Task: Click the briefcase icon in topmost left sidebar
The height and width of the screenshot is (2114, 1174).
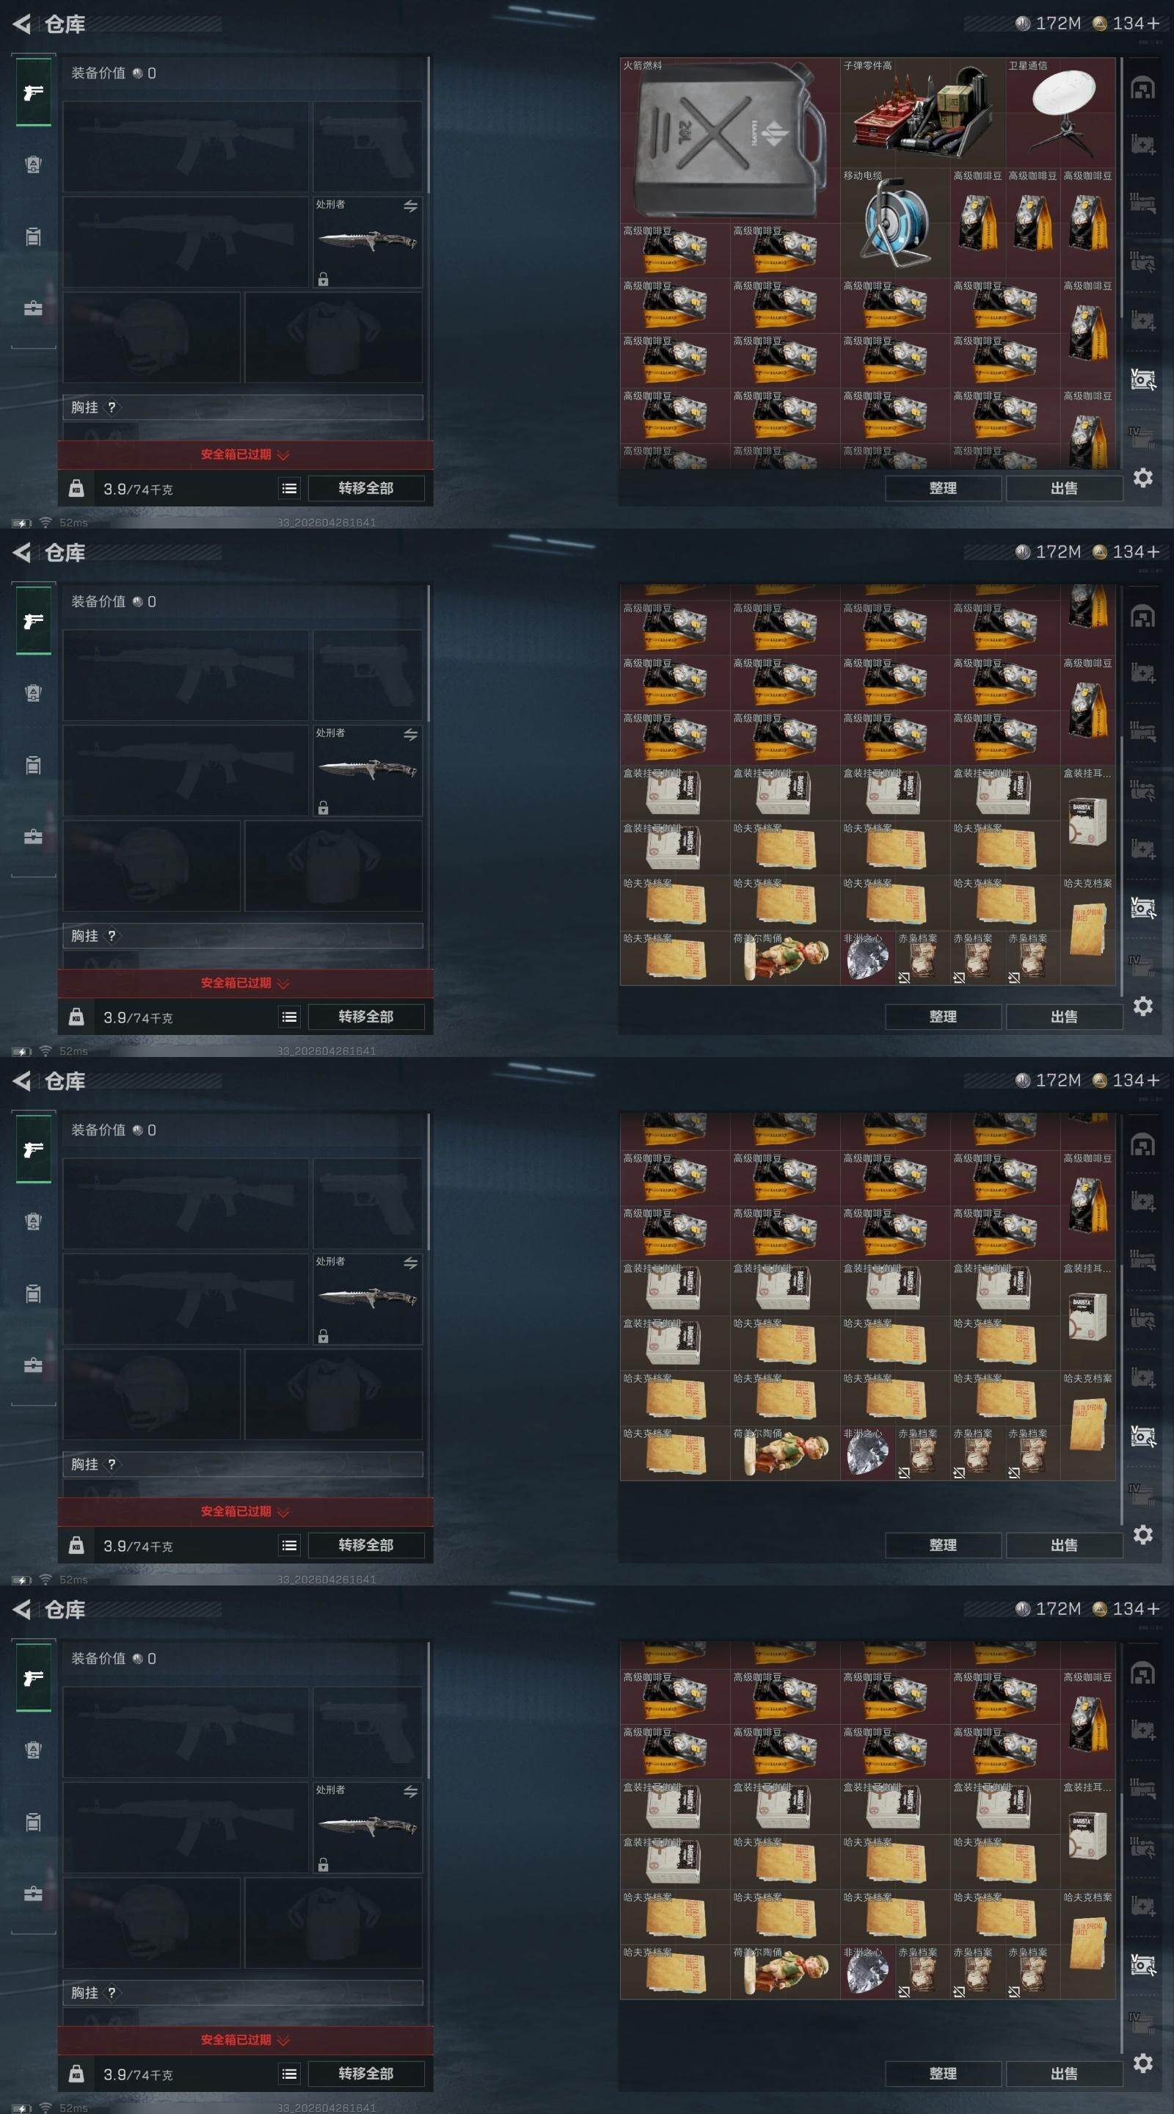Action: [x=33, y=308]
